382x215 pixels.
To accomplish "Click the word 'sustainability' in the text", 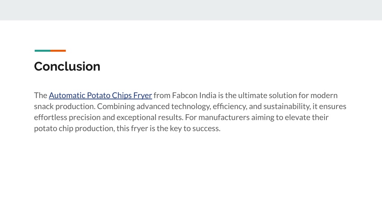I will point(287,106).
